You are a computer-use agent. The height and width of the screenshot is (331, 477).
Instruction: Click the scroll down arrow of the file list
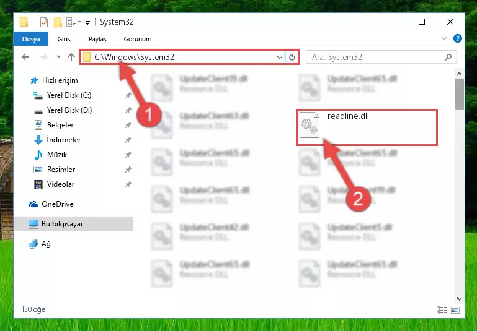[x=459, y=299]
